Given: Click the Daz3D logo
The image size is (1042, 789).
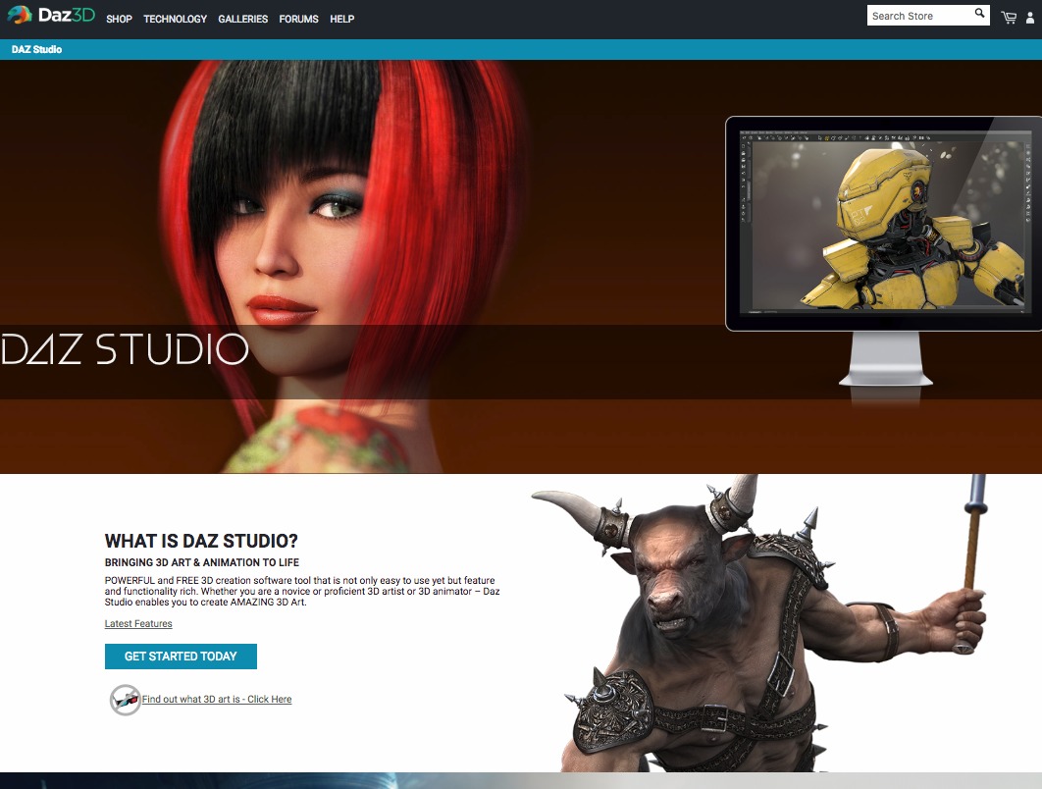Looking at the screenshot, I should click(x=51, y=16).
